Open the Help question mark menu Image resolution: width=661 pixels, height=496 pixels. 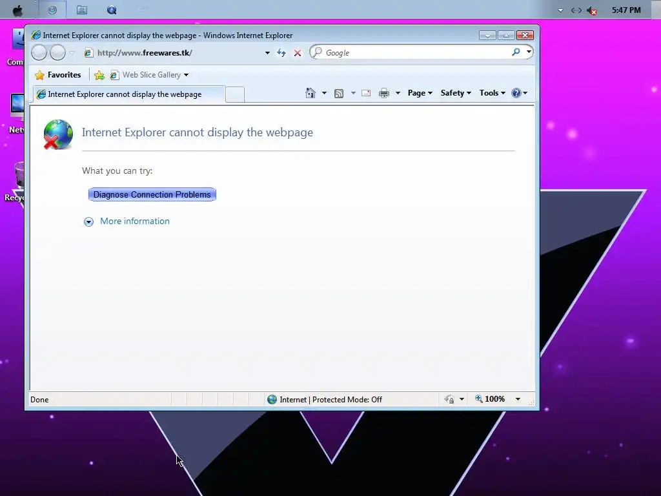(x=519, y=93)
